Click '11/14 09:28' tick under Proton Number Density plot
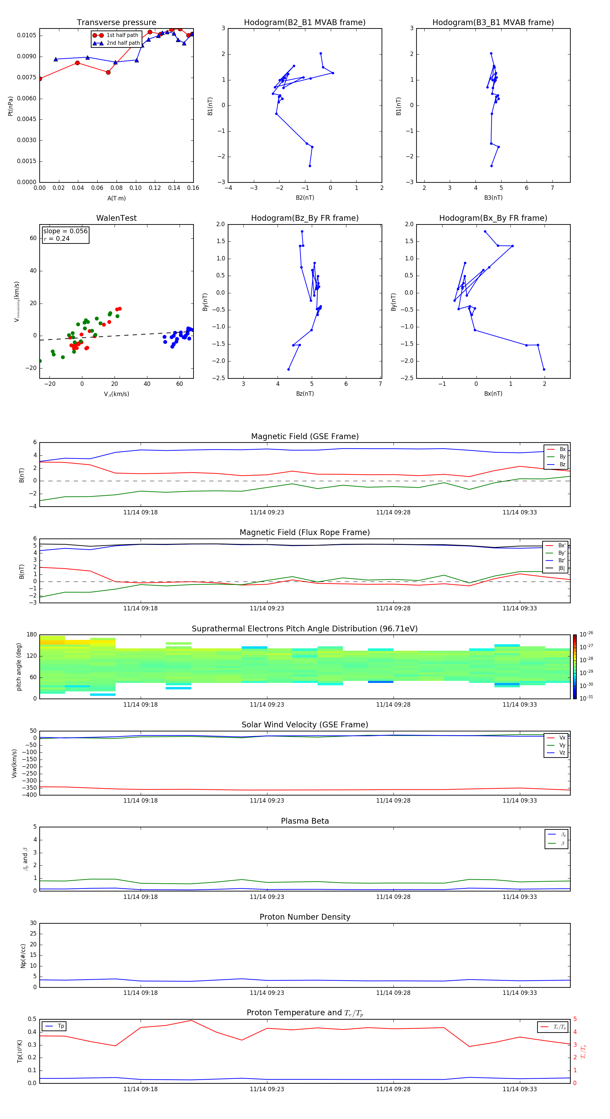610x1119 pixels. tap(393, 993)
